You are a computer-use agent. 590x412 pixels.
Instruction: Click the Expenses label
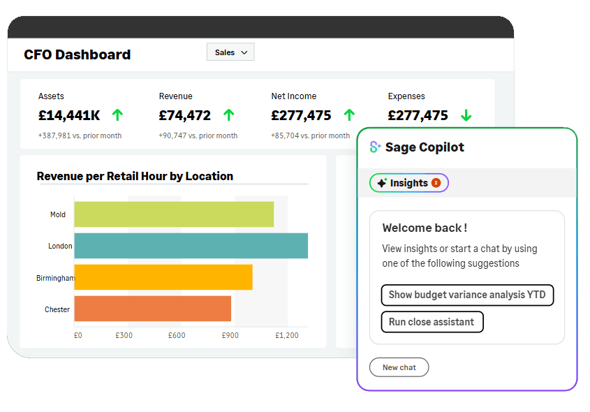406,96
